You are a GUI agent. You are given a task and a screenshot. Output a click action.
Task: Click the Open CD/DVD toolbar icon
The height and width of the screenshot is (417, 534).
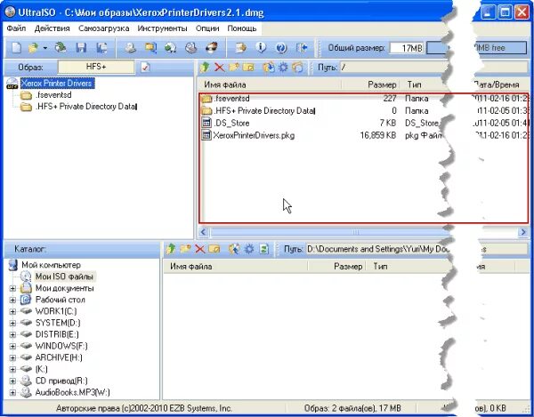(x=61, y=48)
